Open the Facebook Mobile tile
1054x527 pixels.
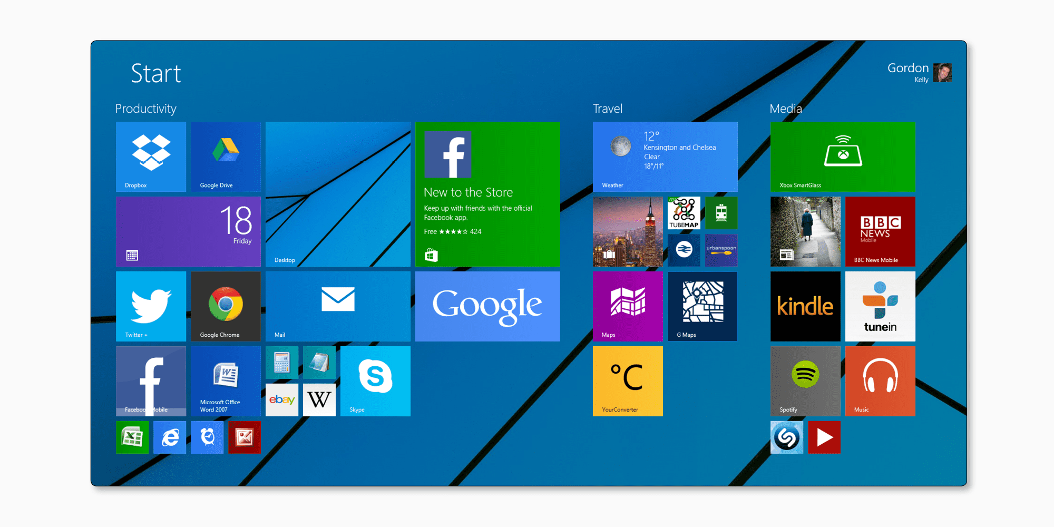[x=151, y=381]
